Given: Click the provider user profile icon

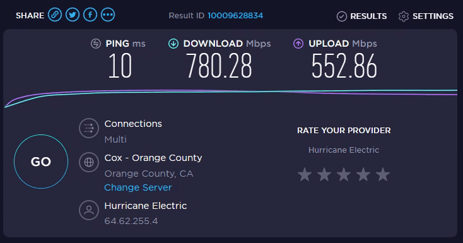Looking at the screenshot, I should (x=89, y=210).
